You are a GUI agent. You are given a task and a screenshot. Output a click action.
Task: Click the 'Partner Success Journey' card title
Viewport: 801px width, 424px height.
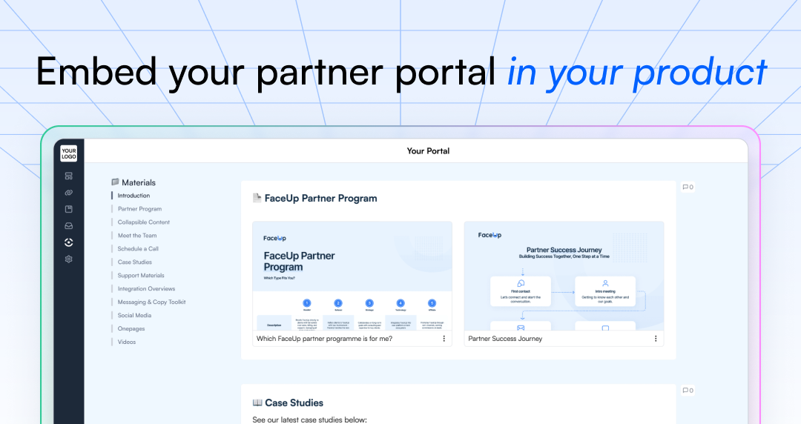505,339
